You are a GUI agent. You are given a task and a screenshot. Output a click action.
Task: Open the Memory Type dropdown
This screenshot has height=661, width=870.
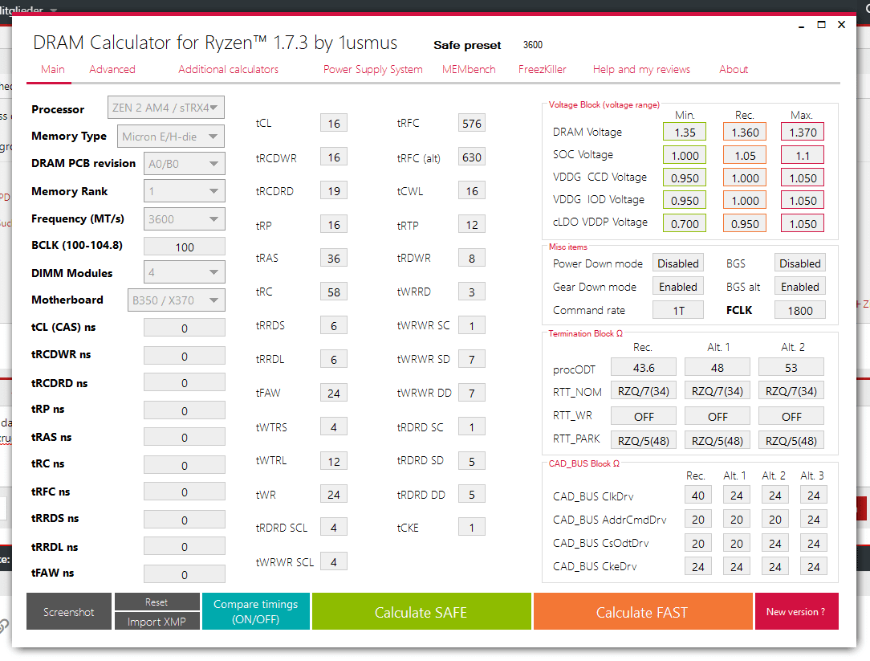[170, 137]
